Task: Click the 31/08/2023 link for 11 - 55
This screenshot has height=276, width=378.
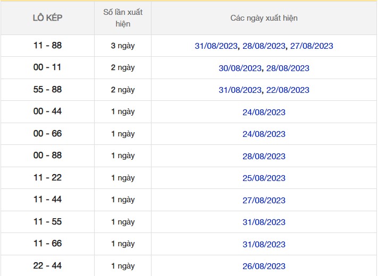Action: click(264, 222)
